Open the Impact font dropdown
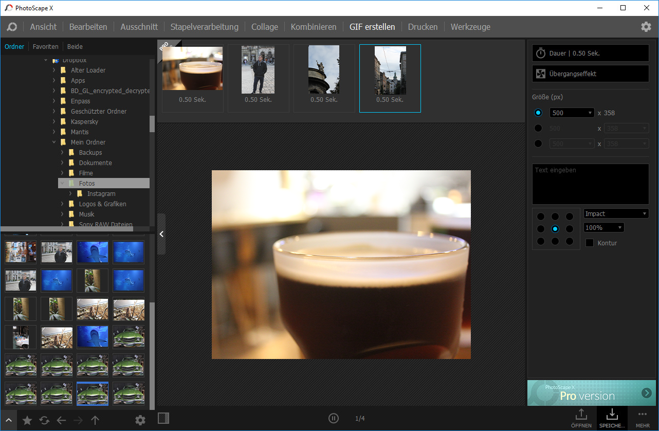 616,213
